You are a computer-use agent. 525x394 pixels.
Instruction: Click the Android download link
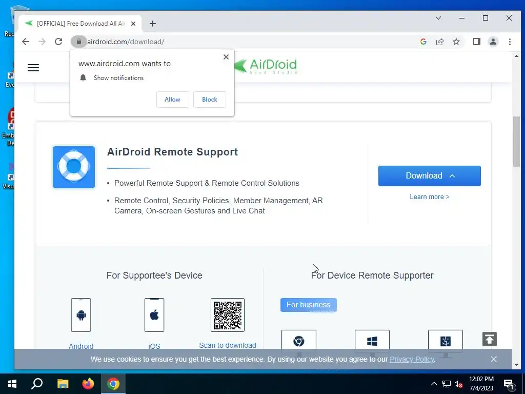[x=81, y=346]
